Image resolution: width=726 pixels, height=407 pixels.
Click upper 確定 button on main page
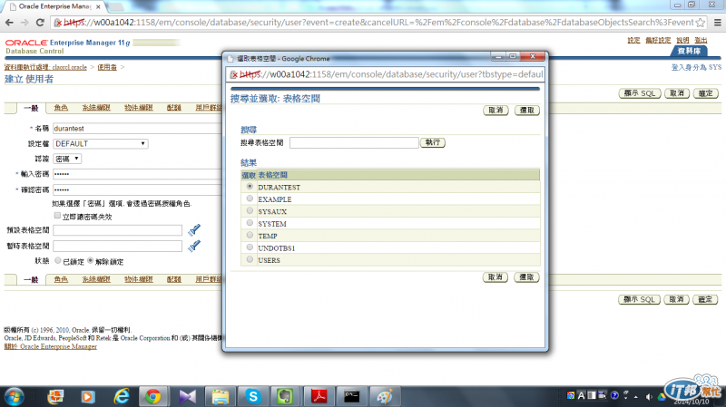[x=705, y=93]
